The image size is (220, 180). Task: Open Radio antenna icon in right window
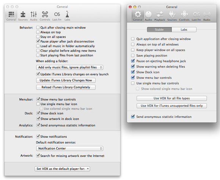[207, 16]
